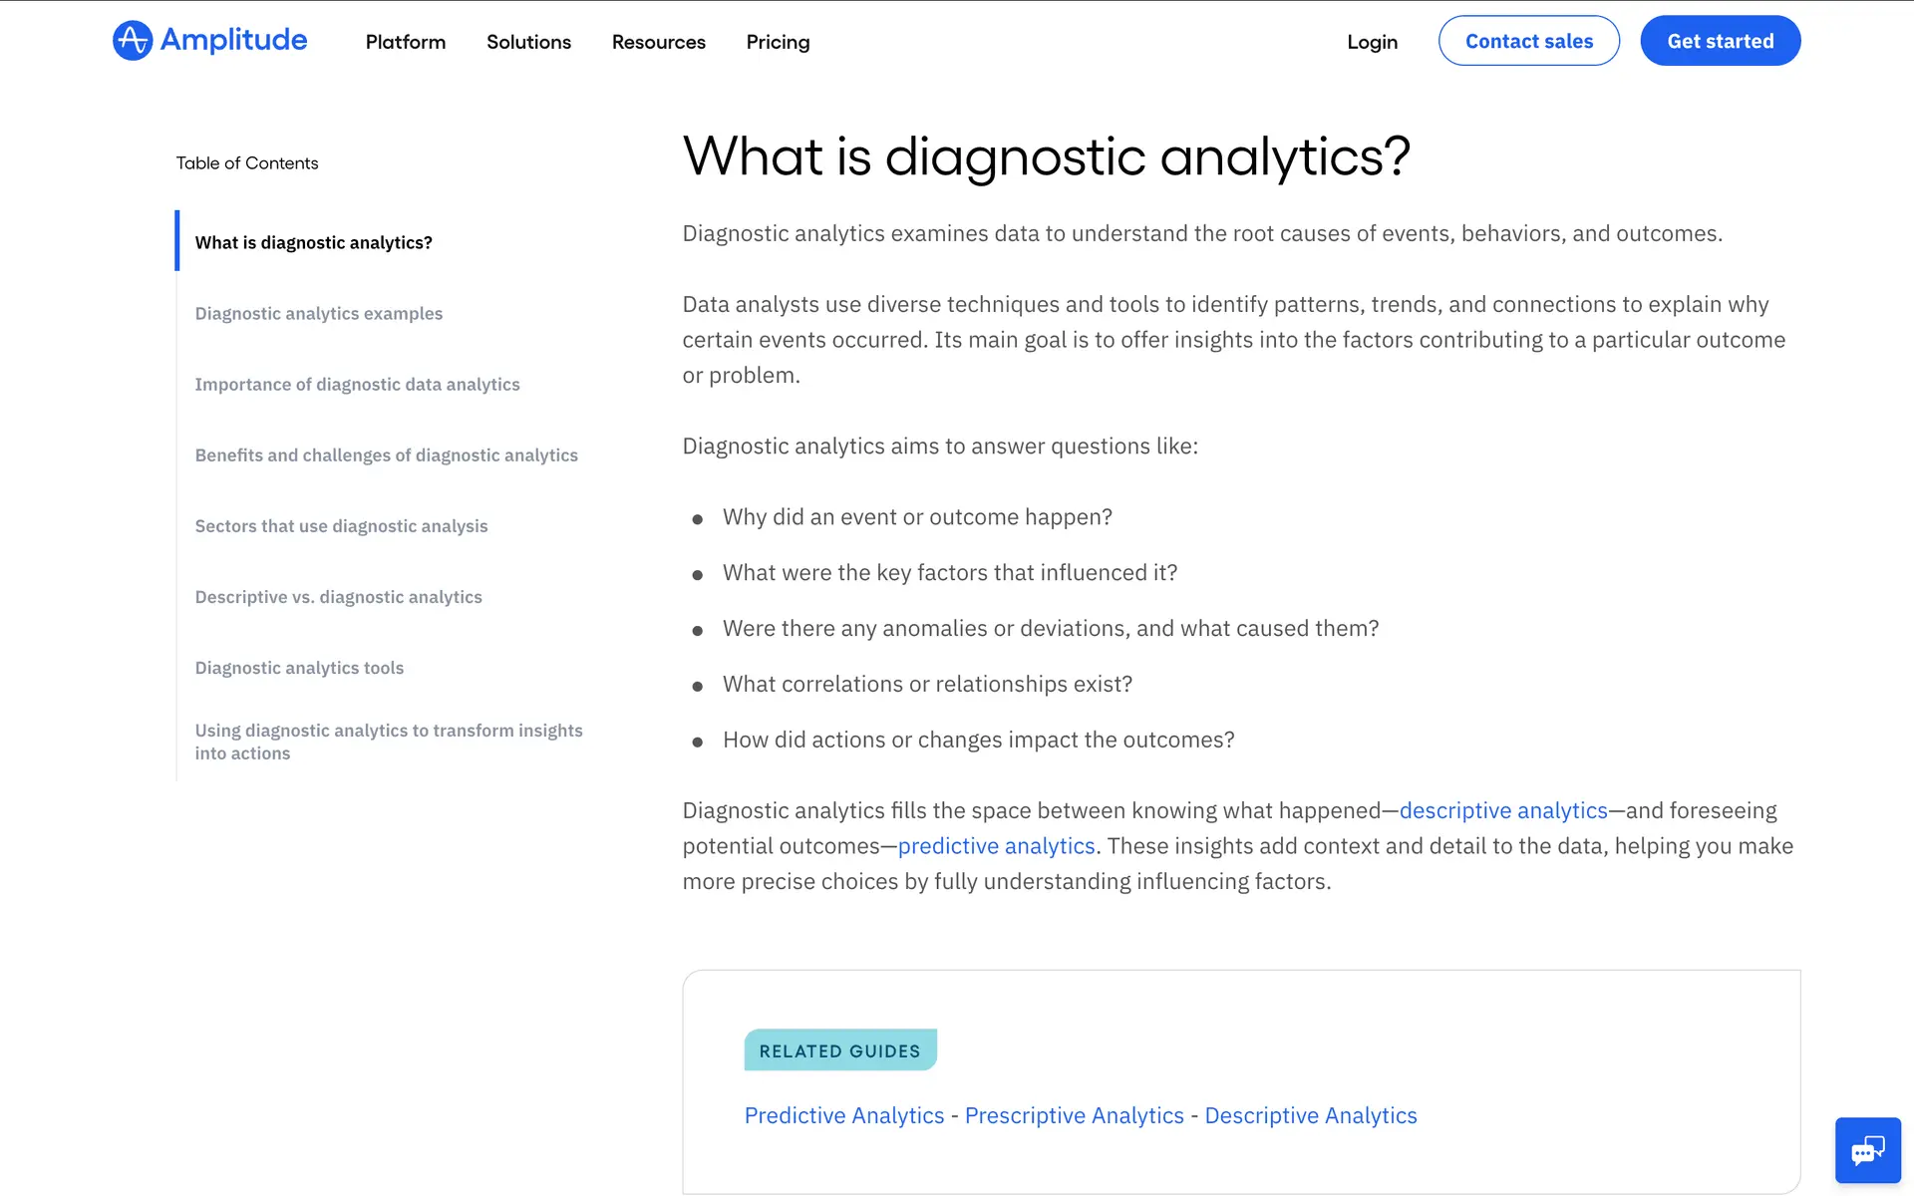Open the Prescriptive Analytics related guide

tap(1074, 1115)
